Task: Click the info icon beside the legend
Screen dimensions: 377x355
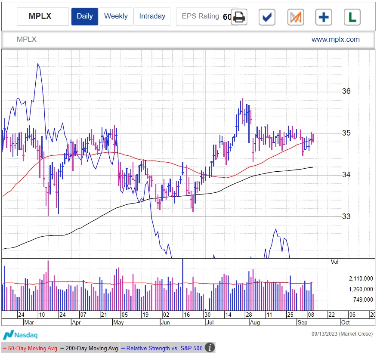Action: click(210, 348)
